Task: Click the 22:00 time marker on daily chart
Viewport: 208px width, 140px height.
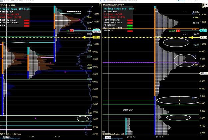Action: [7, 137]
